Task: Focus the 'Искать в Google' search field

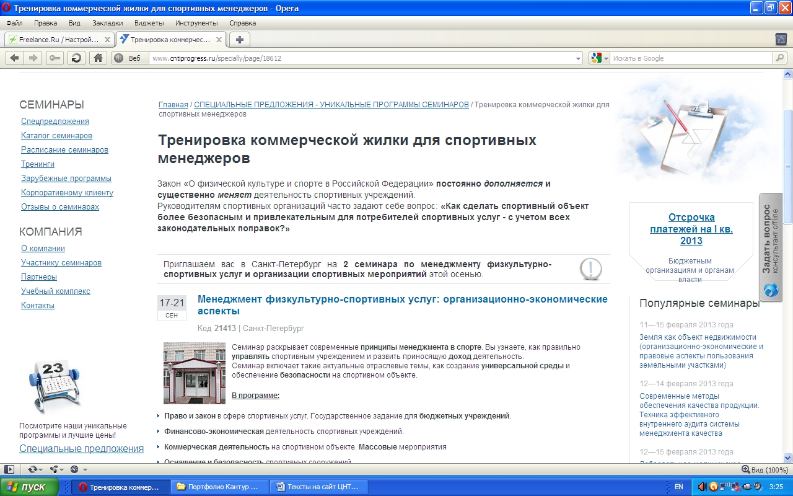Action: coord(692,58)
